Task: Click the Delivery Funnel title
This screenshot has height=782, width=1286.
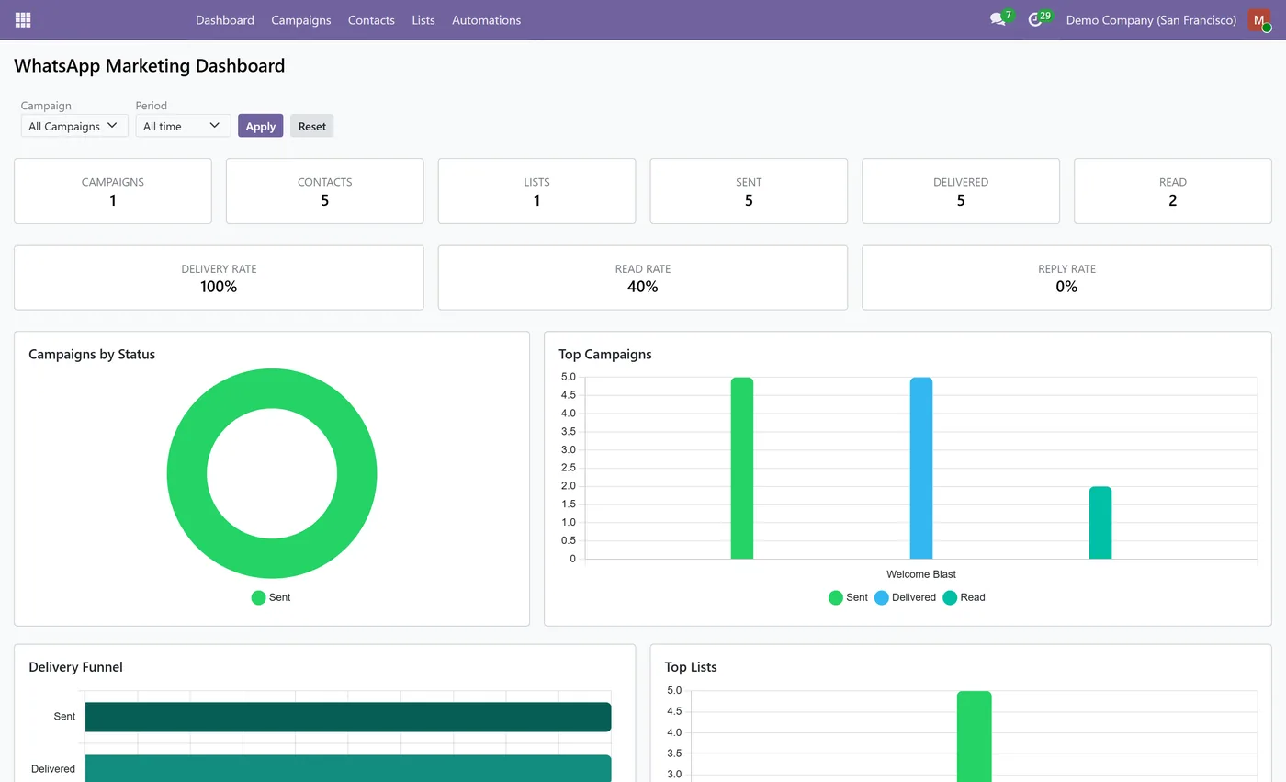Action: (x=75, y=667)
